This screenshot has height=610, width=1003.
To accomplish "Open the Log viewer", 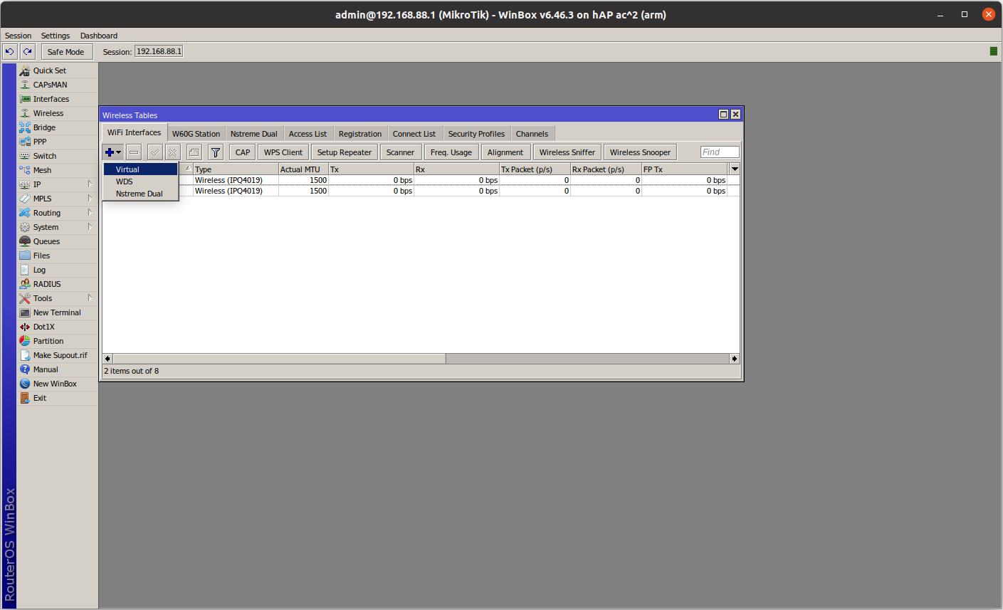I will [x=39, y=270].
